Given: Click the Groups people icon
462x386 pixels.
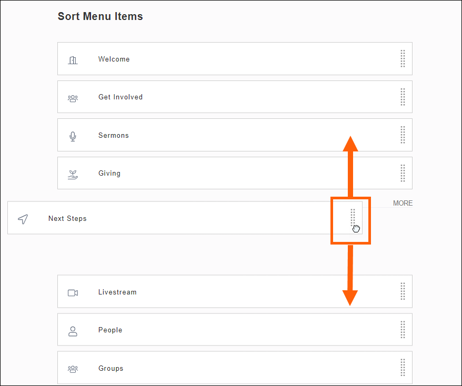Looking at the screenshot, I should pyautogui.click(x=73, y=369).
